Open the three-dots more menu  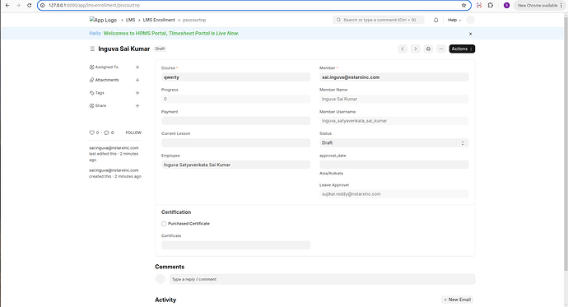click(441, 49)
